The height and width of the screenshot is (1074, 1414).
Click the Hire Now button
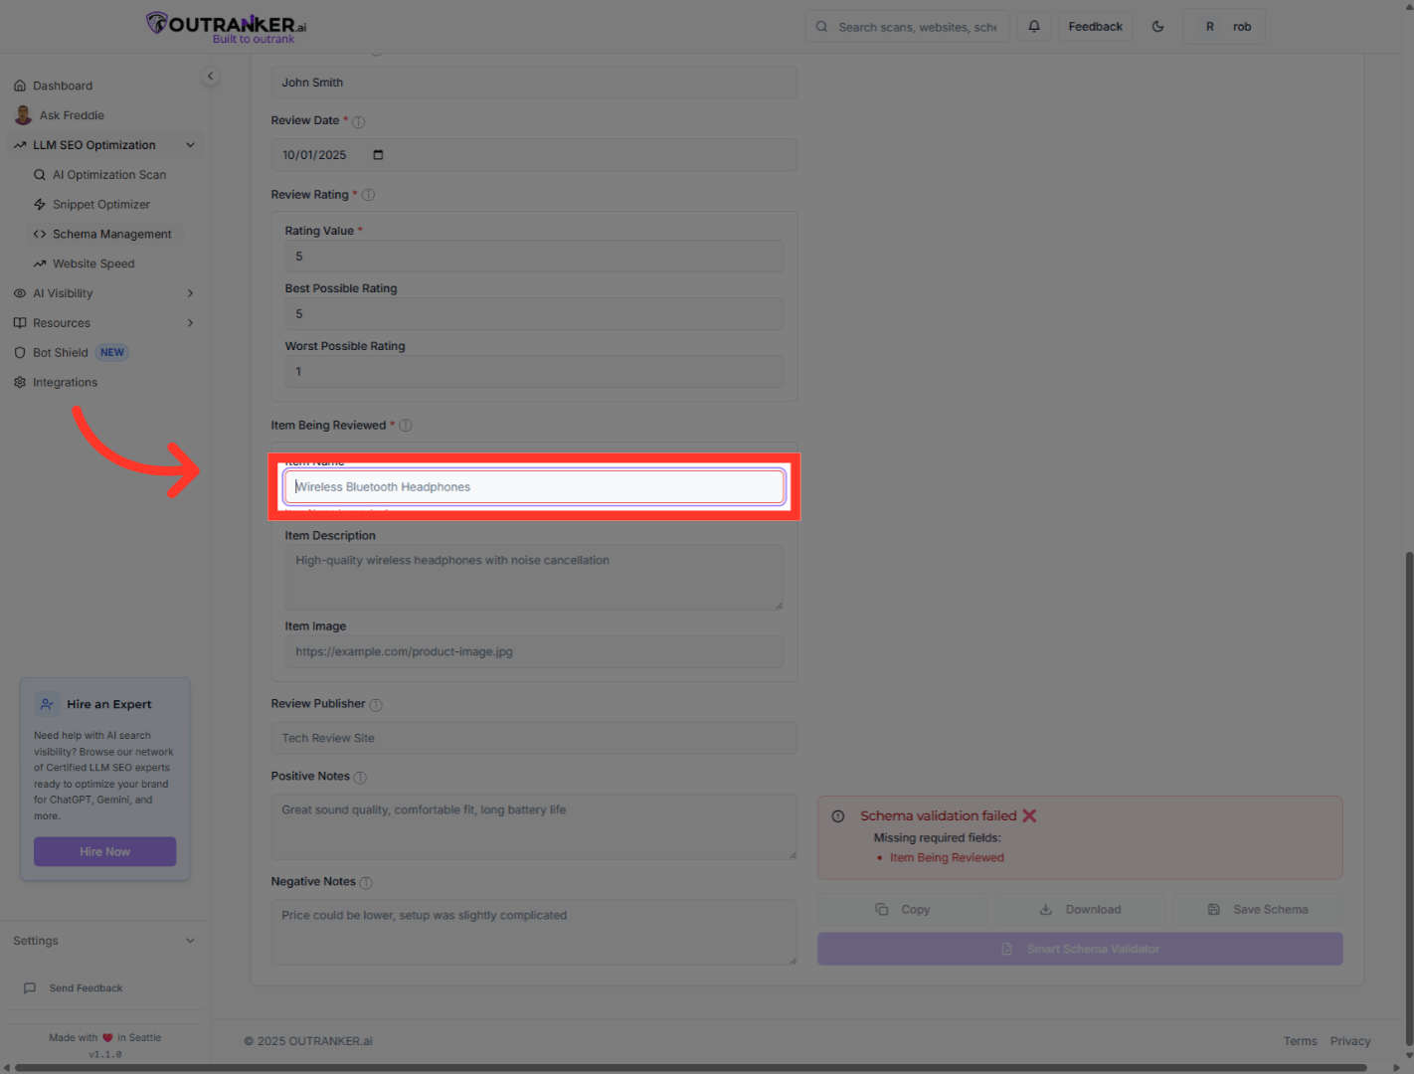(x=105, y=852)
